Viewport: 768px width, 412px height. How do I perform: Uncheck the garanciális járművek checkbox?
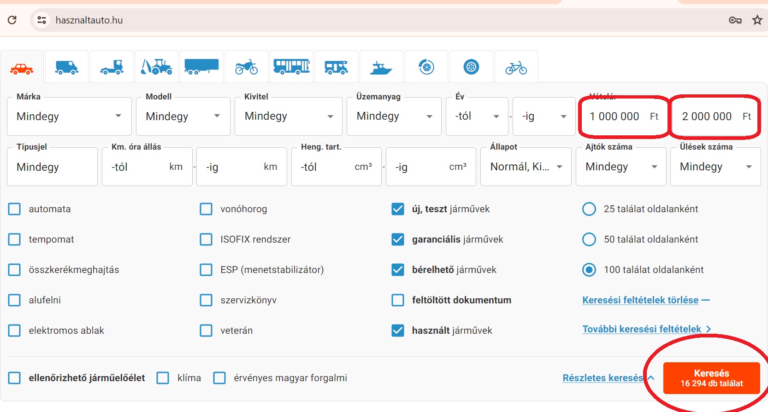(397, 239)
